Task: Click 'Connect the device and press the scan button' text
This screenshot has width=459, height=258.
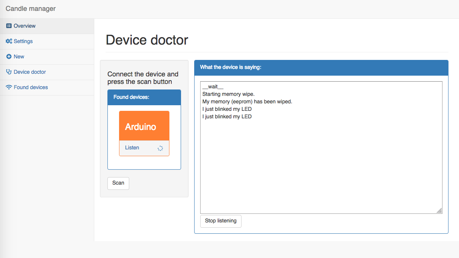Action: pos(143,78)
